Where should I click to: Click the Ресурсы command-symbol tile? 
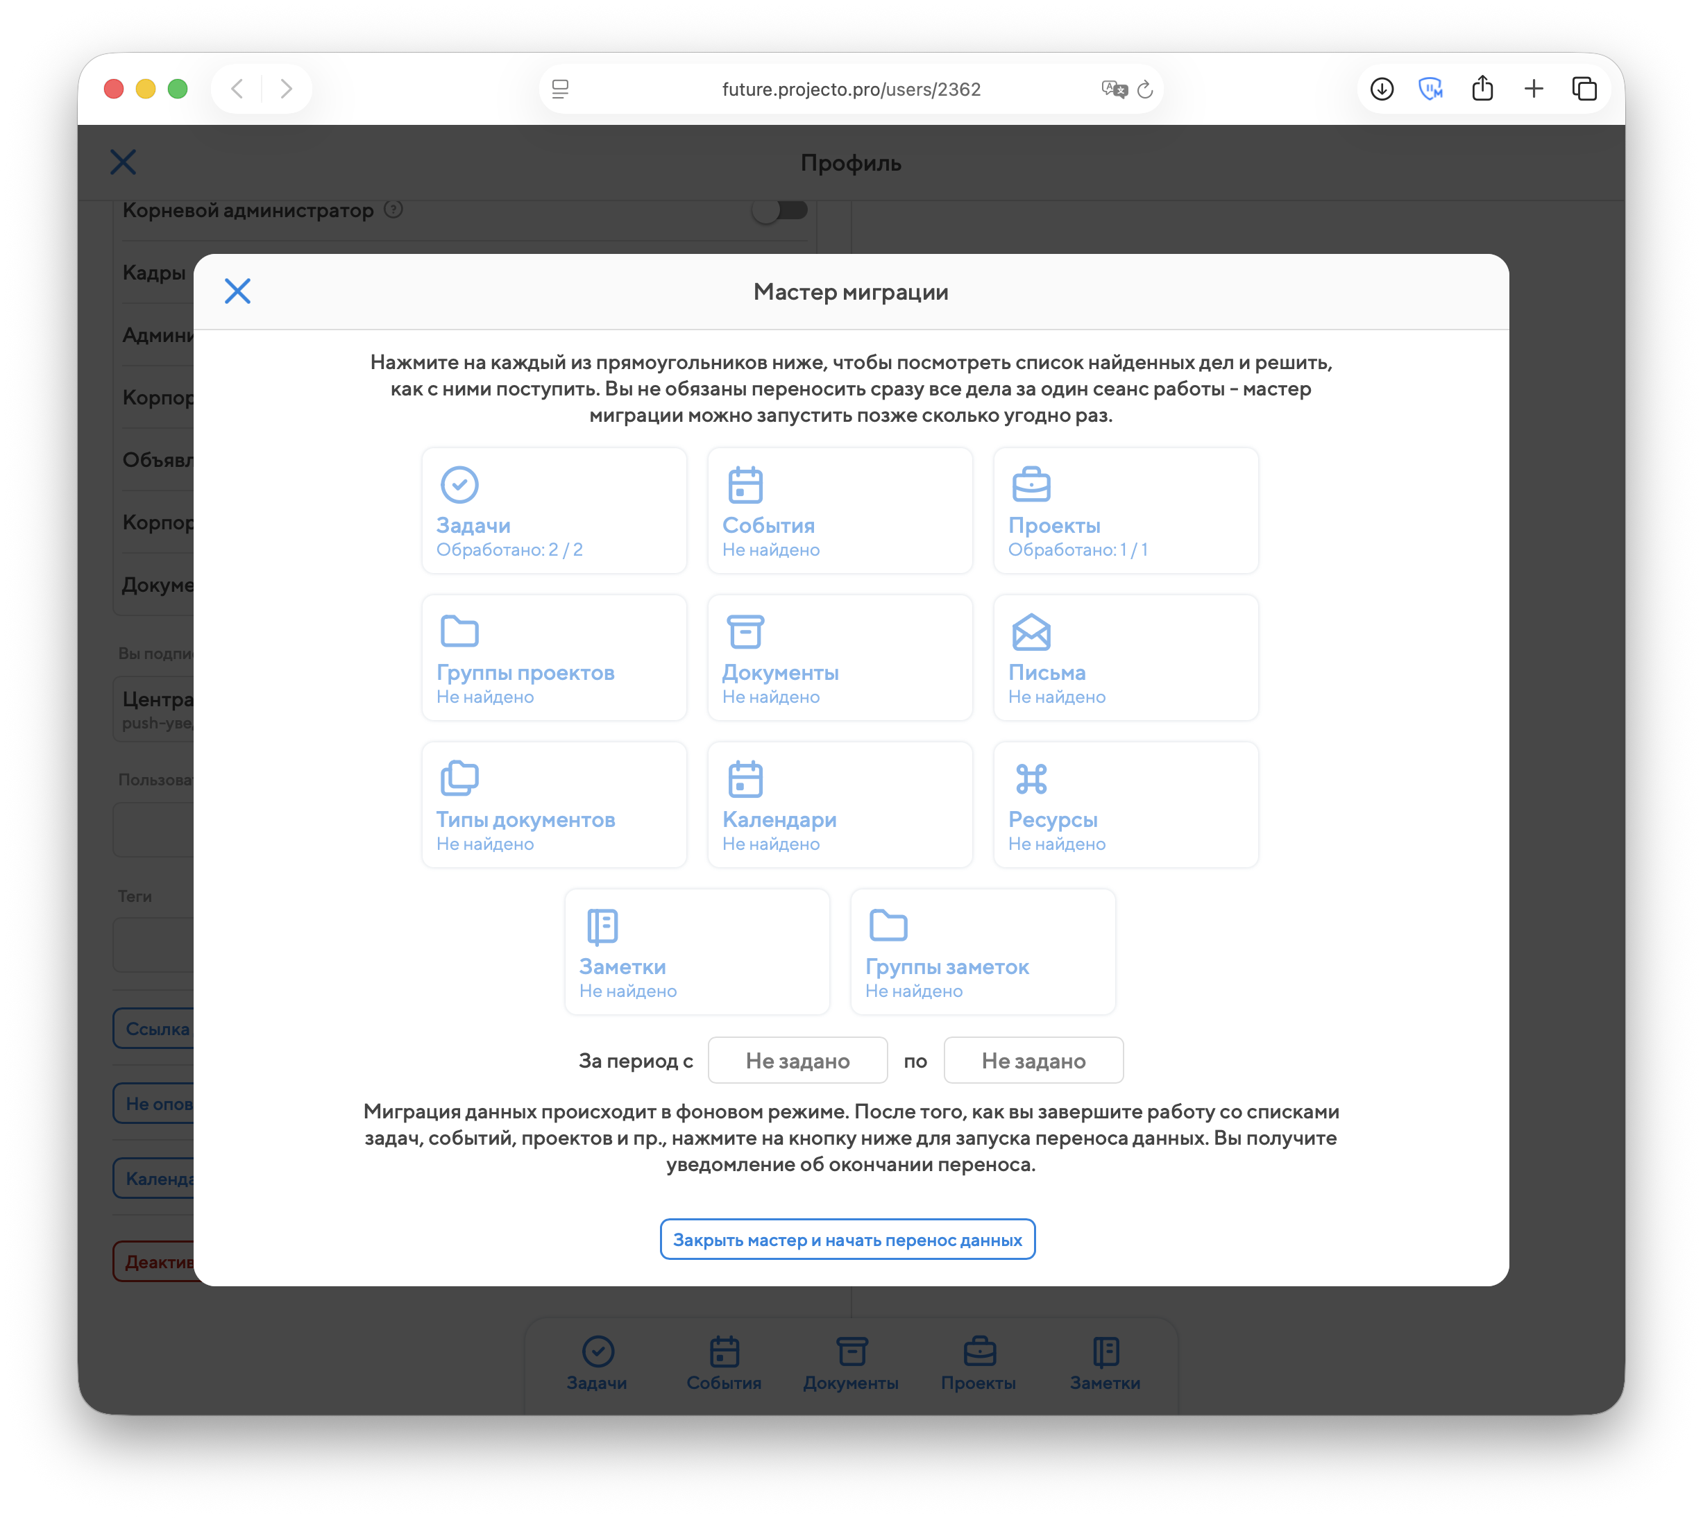[1125, 805]
